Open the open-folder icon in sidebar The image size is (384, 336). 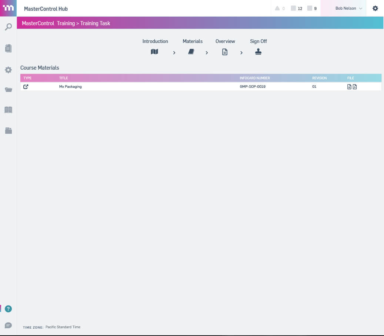pyautogui.click(x=8, y=90)
